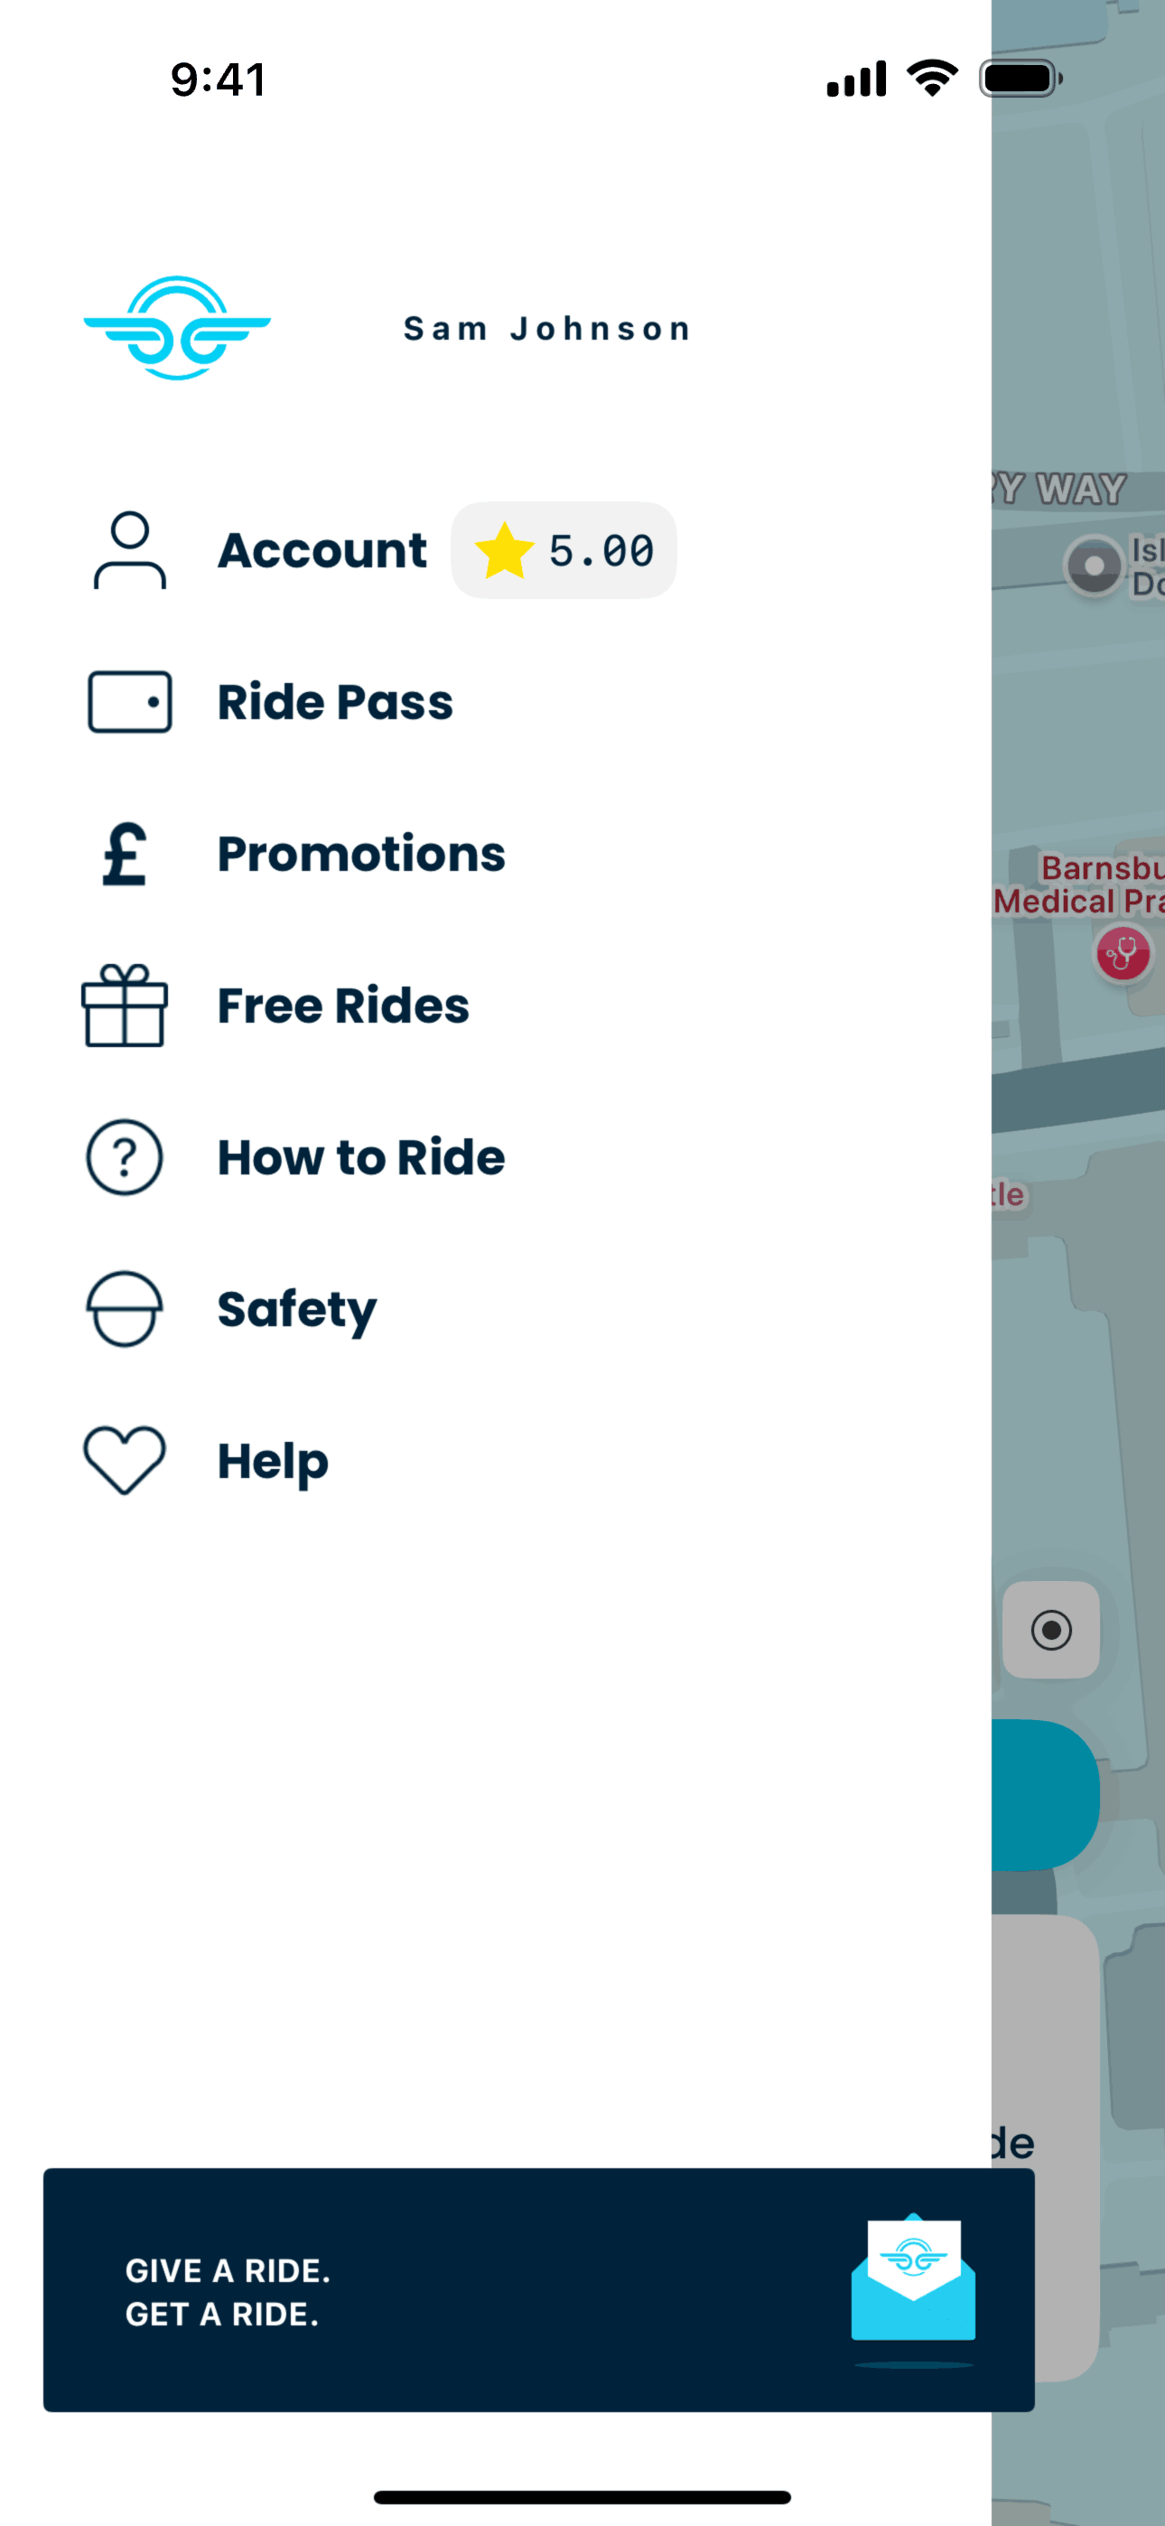This screenshot has width=1165, height=2526.
Task: Tap the Help heart icon
Action: point(125,1460)
